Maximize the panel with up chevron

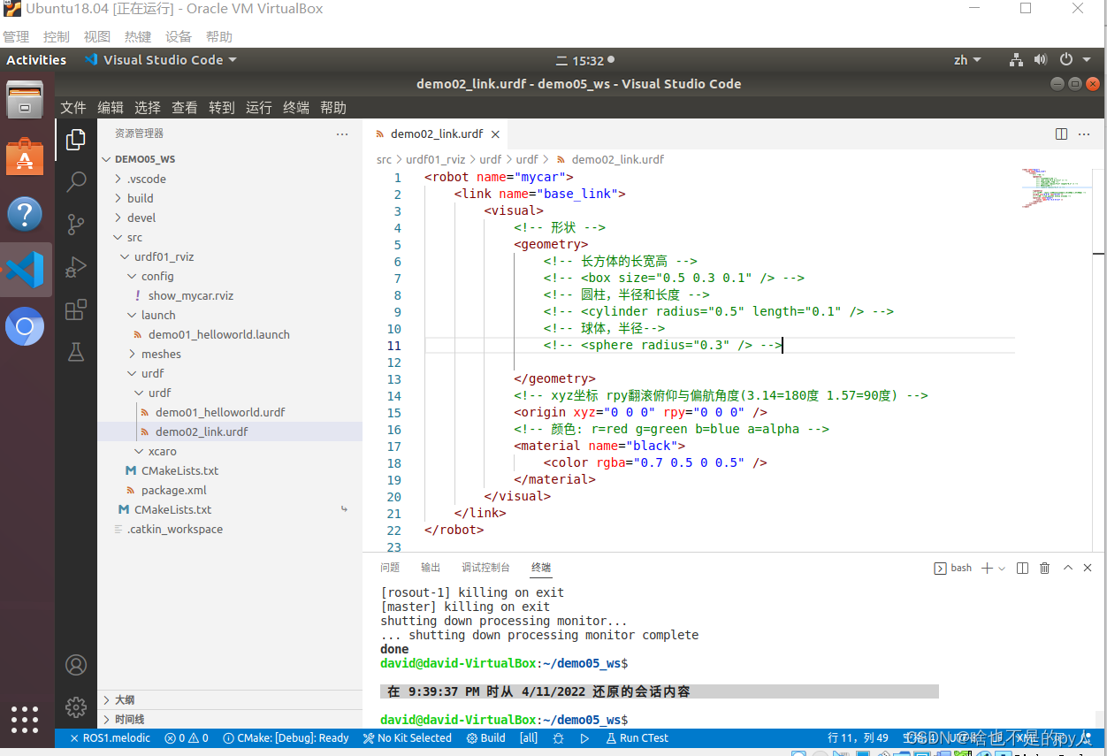(1067, 568)
